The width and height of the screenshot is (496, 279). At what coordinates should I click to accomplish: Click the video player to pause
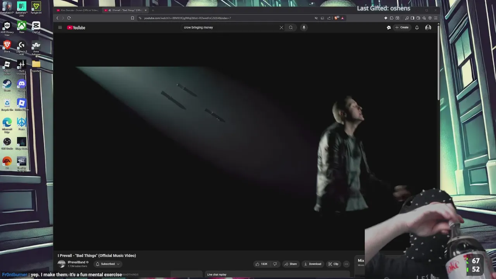pyautogui.click(x=246, y=142)
